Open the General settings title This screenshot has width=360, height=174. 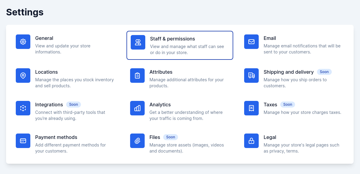pos(44,38)
